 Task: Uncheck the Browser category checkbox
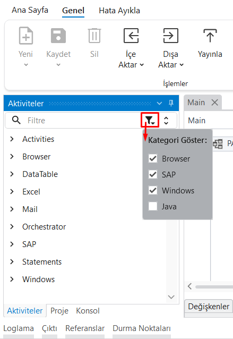tap(153, 158)
